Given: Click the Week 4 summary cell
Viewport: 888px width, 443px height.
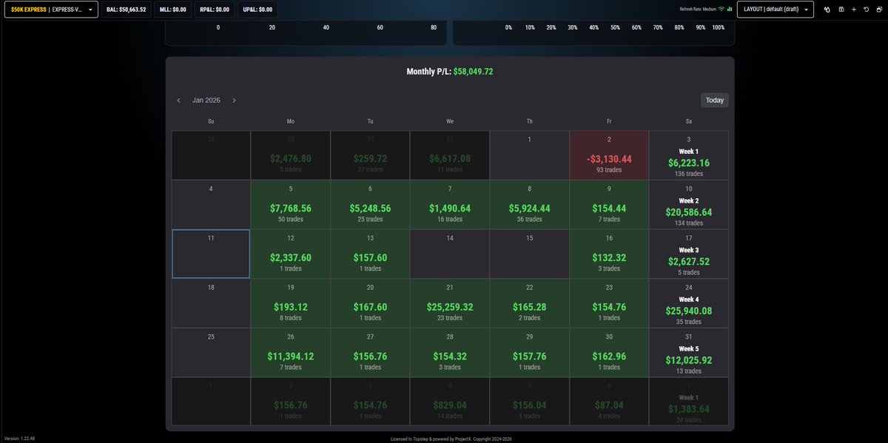Looking at the screenshot, I should (688, 302).
